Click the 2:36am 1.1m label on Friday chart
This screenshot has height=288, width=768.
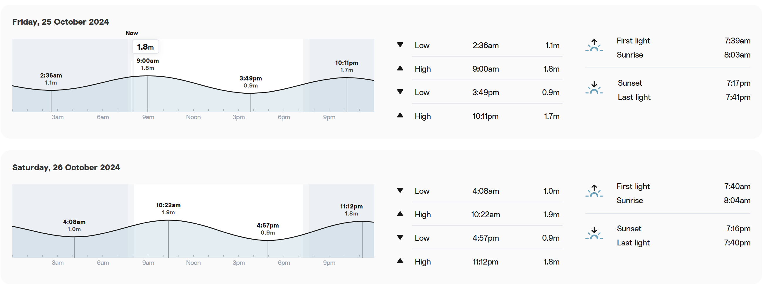[51, 79]
